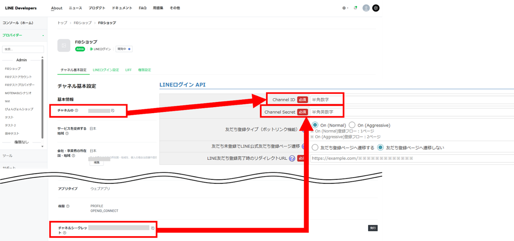Open the notifications icon in the header
Viewport: 514px width, 241px height.
355,8
